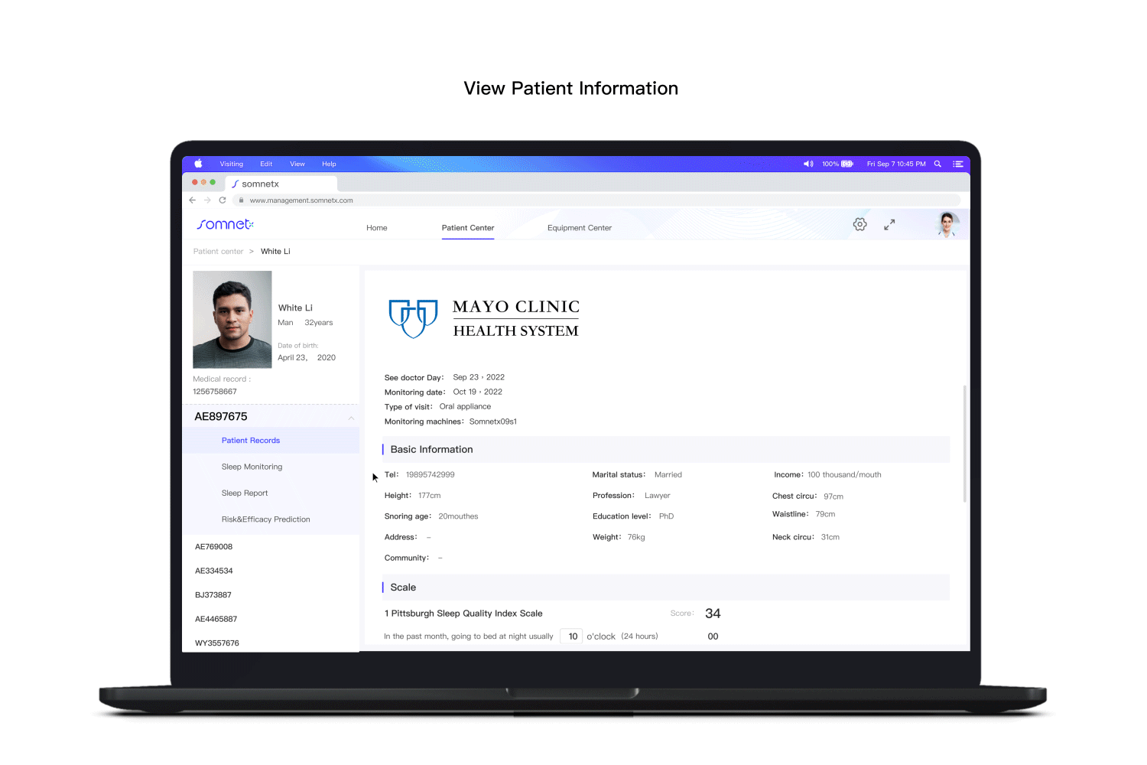The height and width of the screenshot is (765, 1147).
Task: Click medical record number 1256758667
Action: pyautogui.click(x=215, y=392)
